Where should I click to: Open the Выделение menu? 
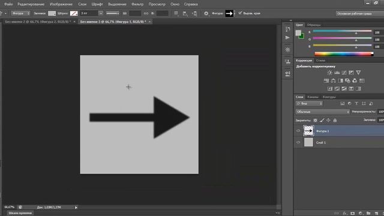coord(117,4)
